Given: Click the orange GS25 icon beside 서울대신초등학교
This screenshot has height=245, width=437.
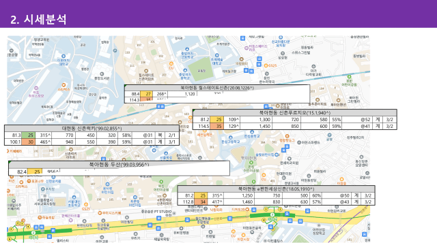Looking at the screenshot, I should point(86,205).
